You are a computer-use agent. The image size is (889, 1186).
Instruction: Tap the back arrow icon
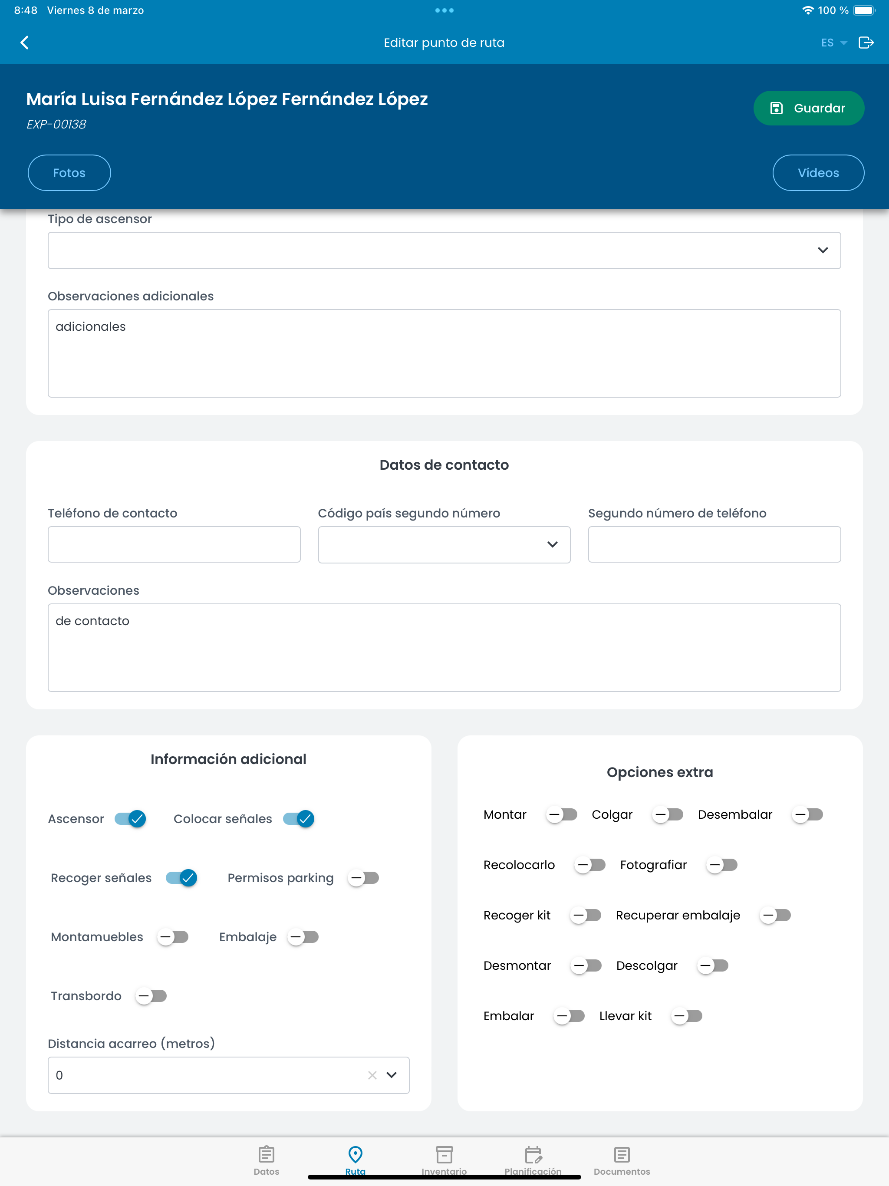click(x=25, y=43)
